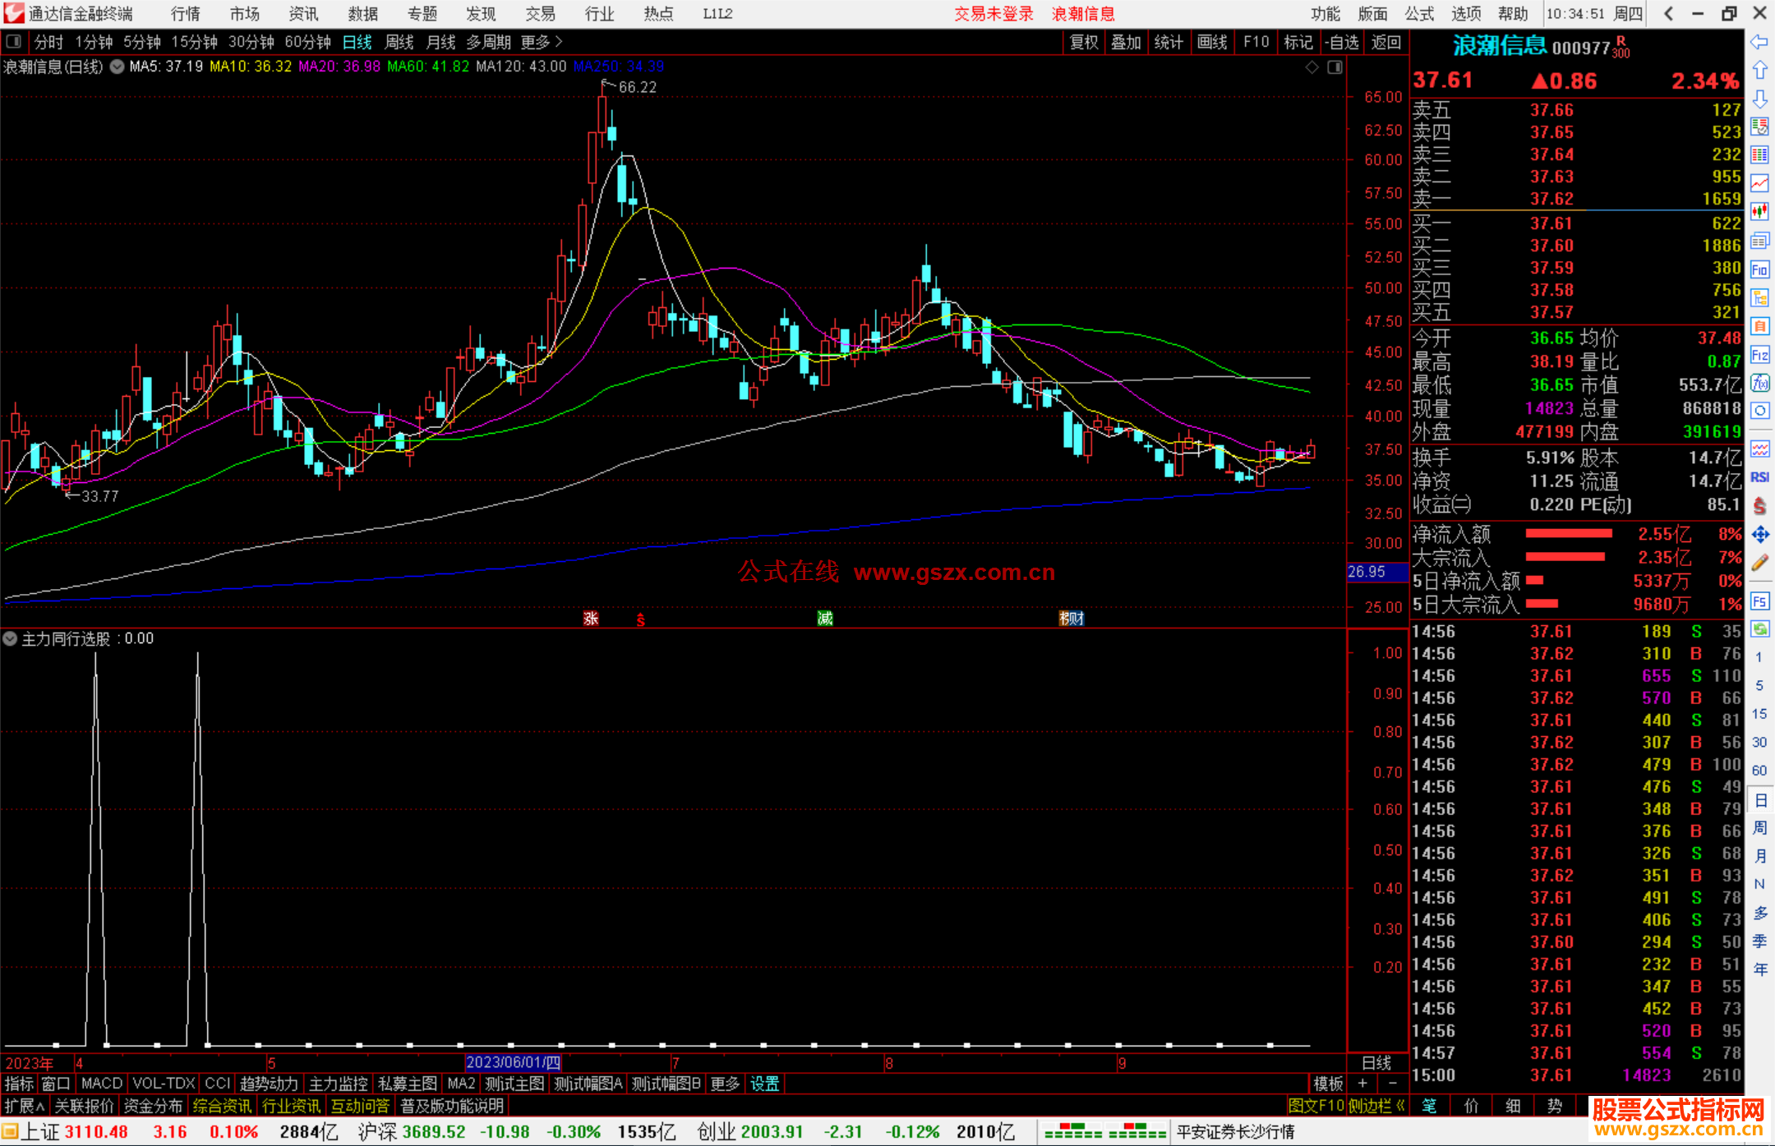Open the 公式 menu
The width and height of the screenshot is (1775, 1146).
coord(1419,13)
